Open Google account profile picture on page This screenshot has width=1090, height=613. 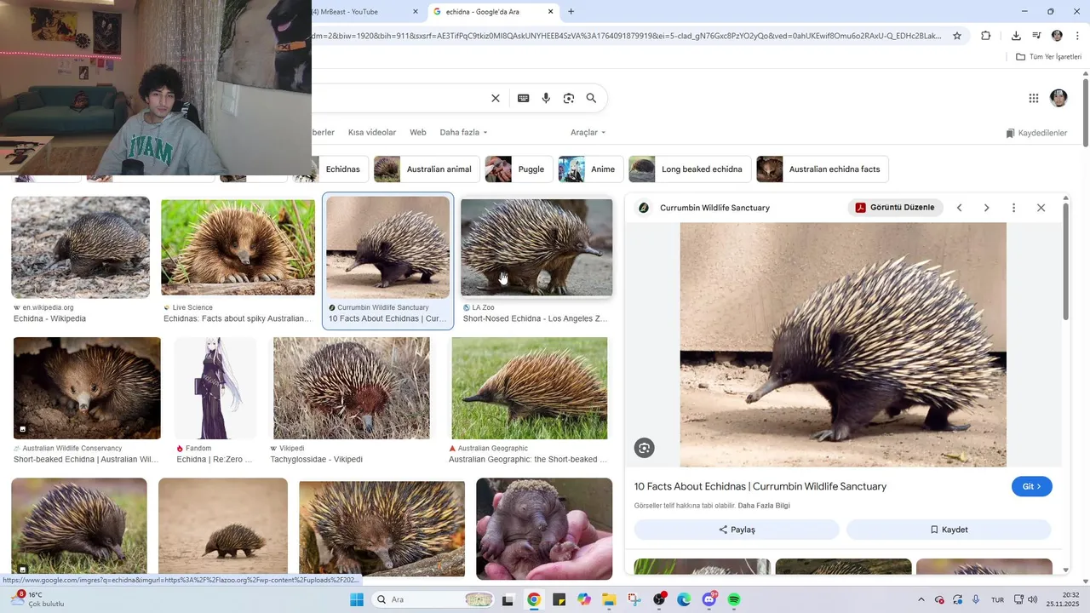[x=1058, y=98]
